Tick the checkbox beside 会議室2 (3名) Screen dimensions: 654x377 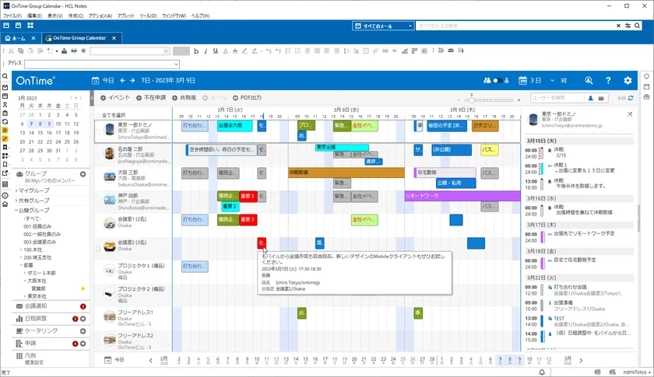(x=98, y=249)
